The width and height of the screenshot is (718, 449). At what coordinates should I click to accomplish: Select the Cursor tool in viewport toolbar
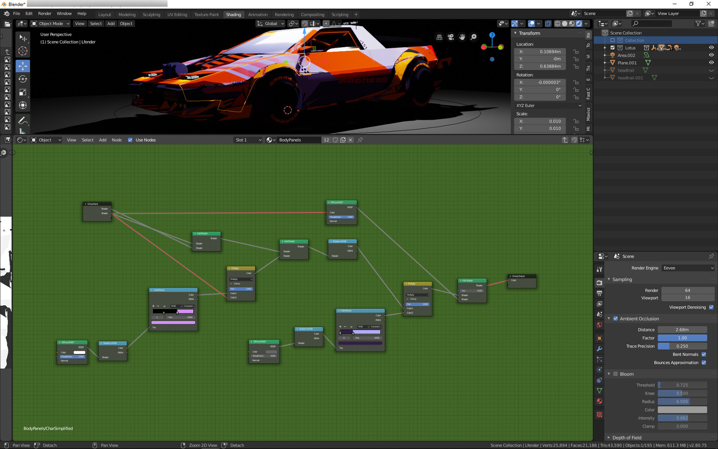[x=23, y=51]
